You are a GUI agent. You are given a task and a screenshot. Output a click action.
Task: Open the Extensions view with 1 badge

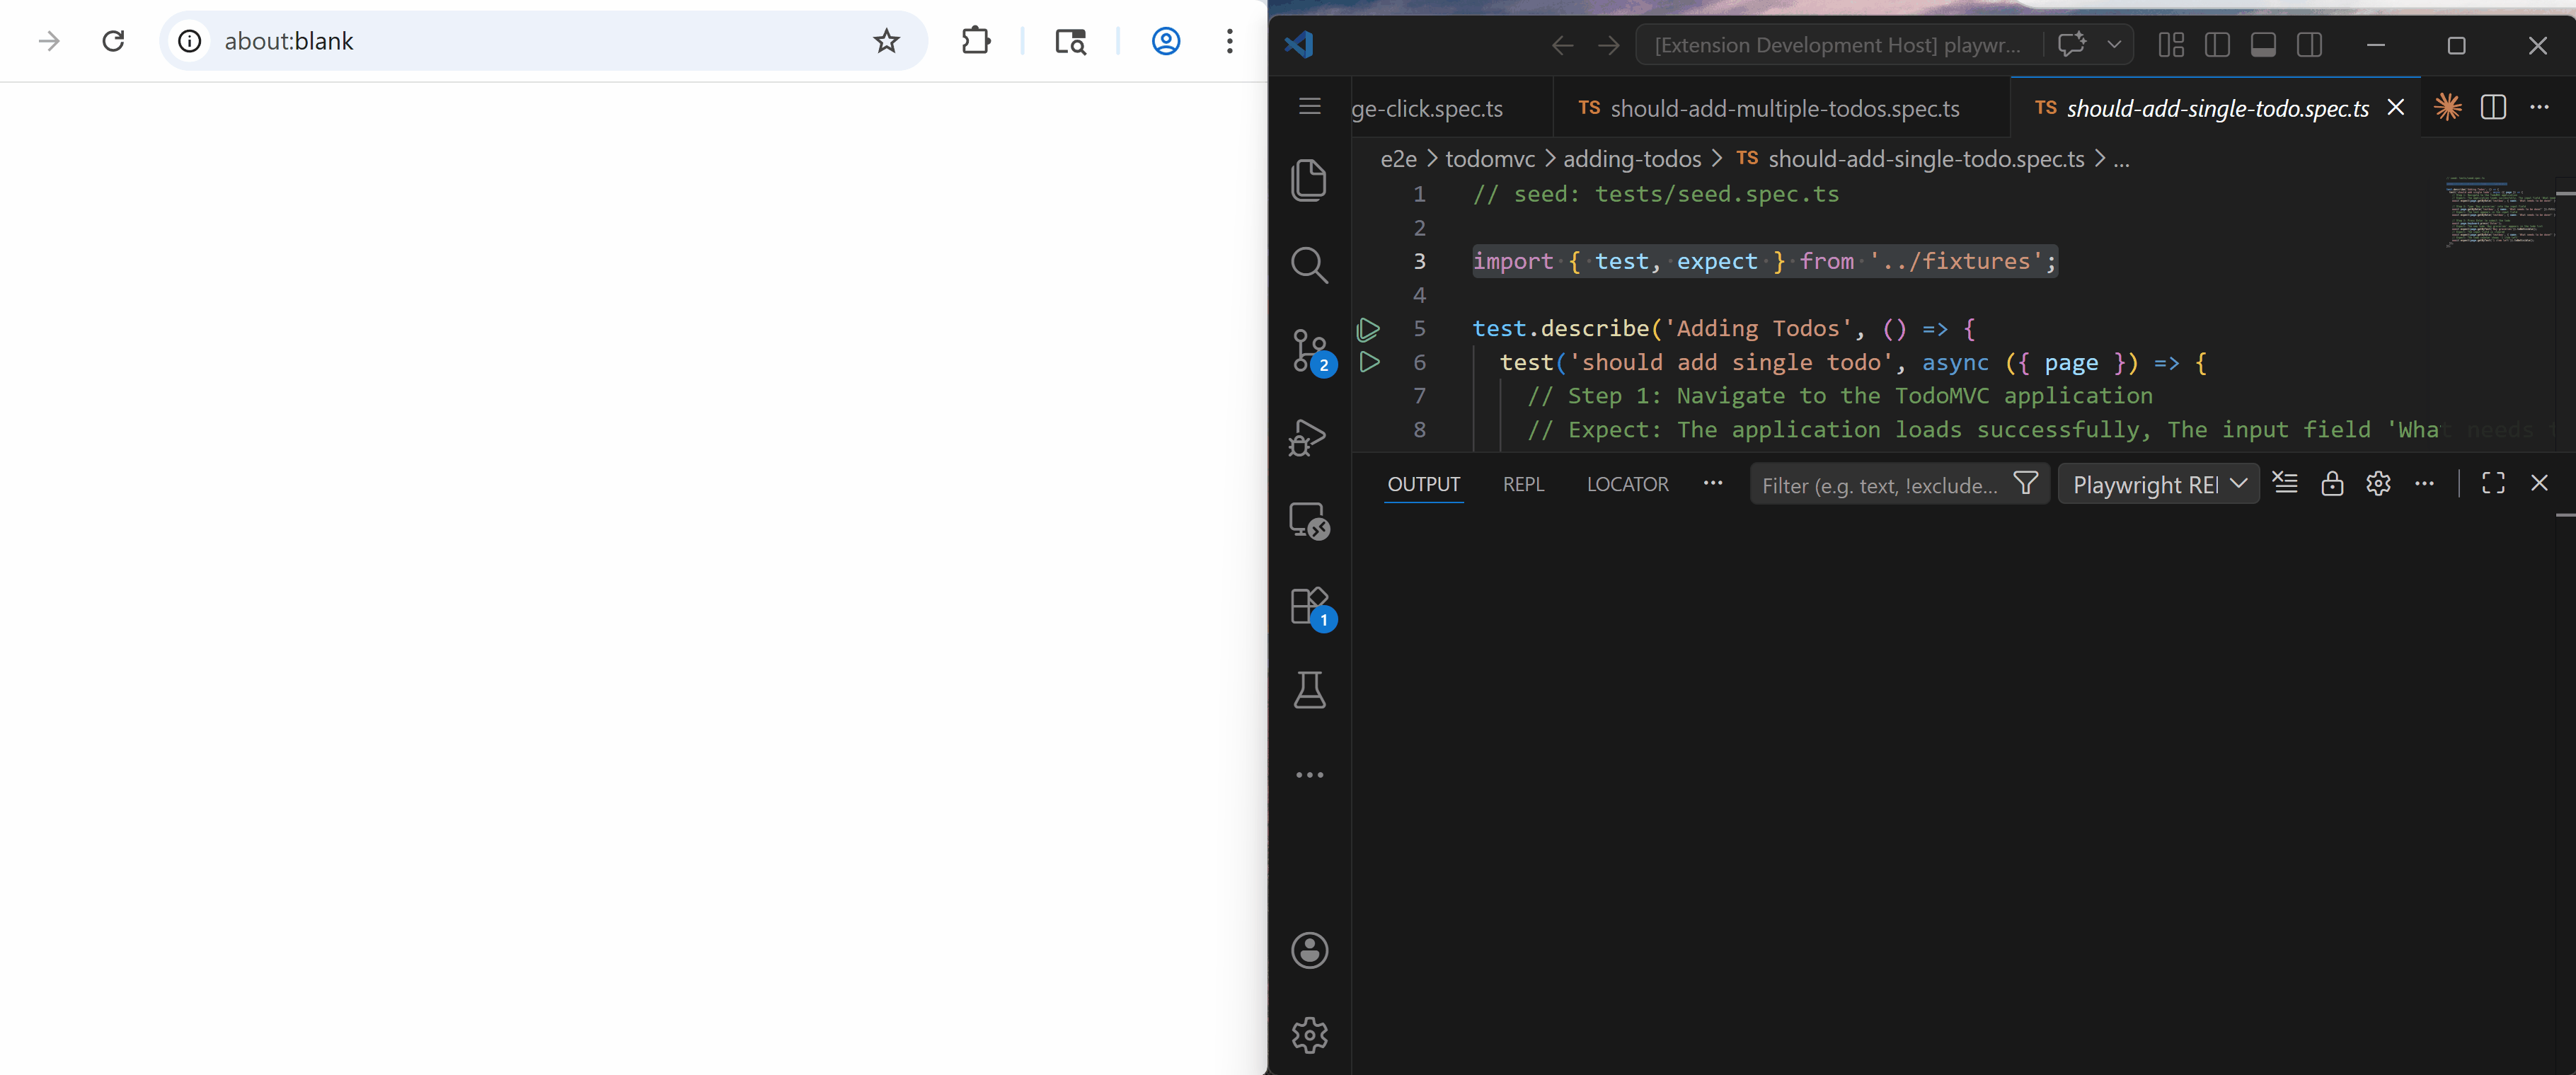[x=1308, y=606]
